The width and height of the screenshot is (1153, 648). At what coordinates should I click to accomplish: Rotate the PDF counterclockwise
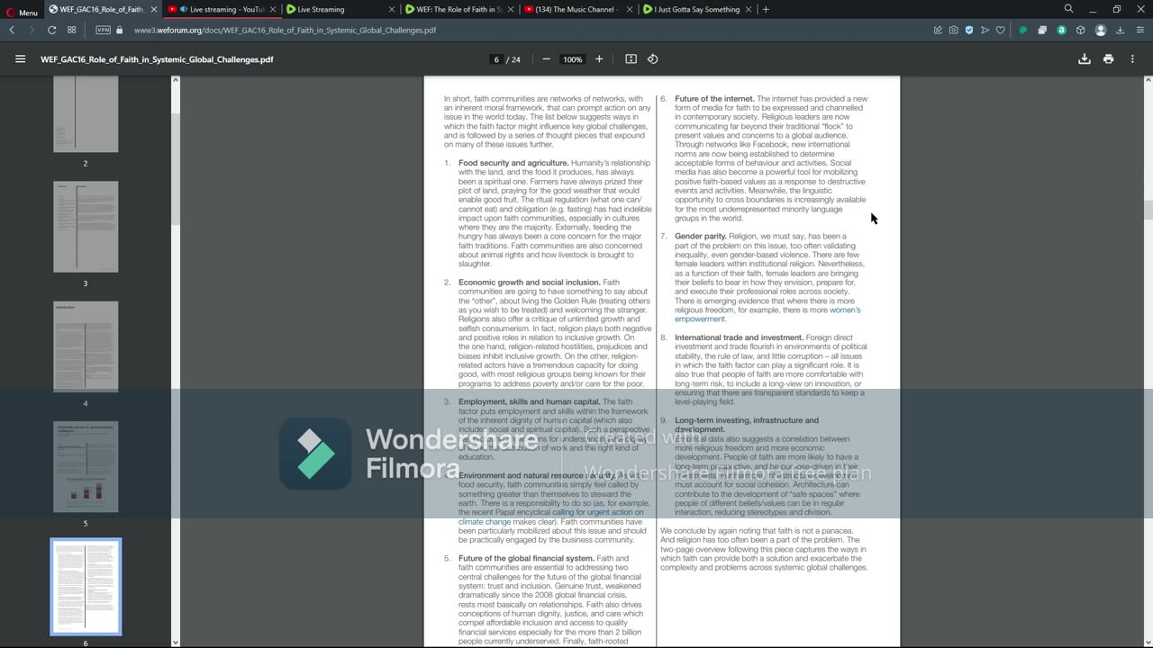653,59
